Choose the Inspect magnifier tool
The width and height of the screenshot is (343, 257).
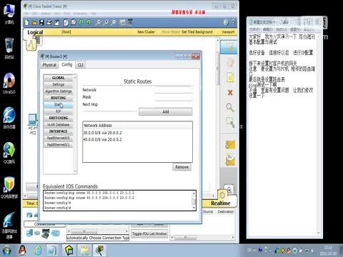click(230, 108)
